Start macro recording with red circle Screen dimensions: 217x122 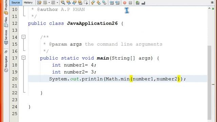coord(124,3)
